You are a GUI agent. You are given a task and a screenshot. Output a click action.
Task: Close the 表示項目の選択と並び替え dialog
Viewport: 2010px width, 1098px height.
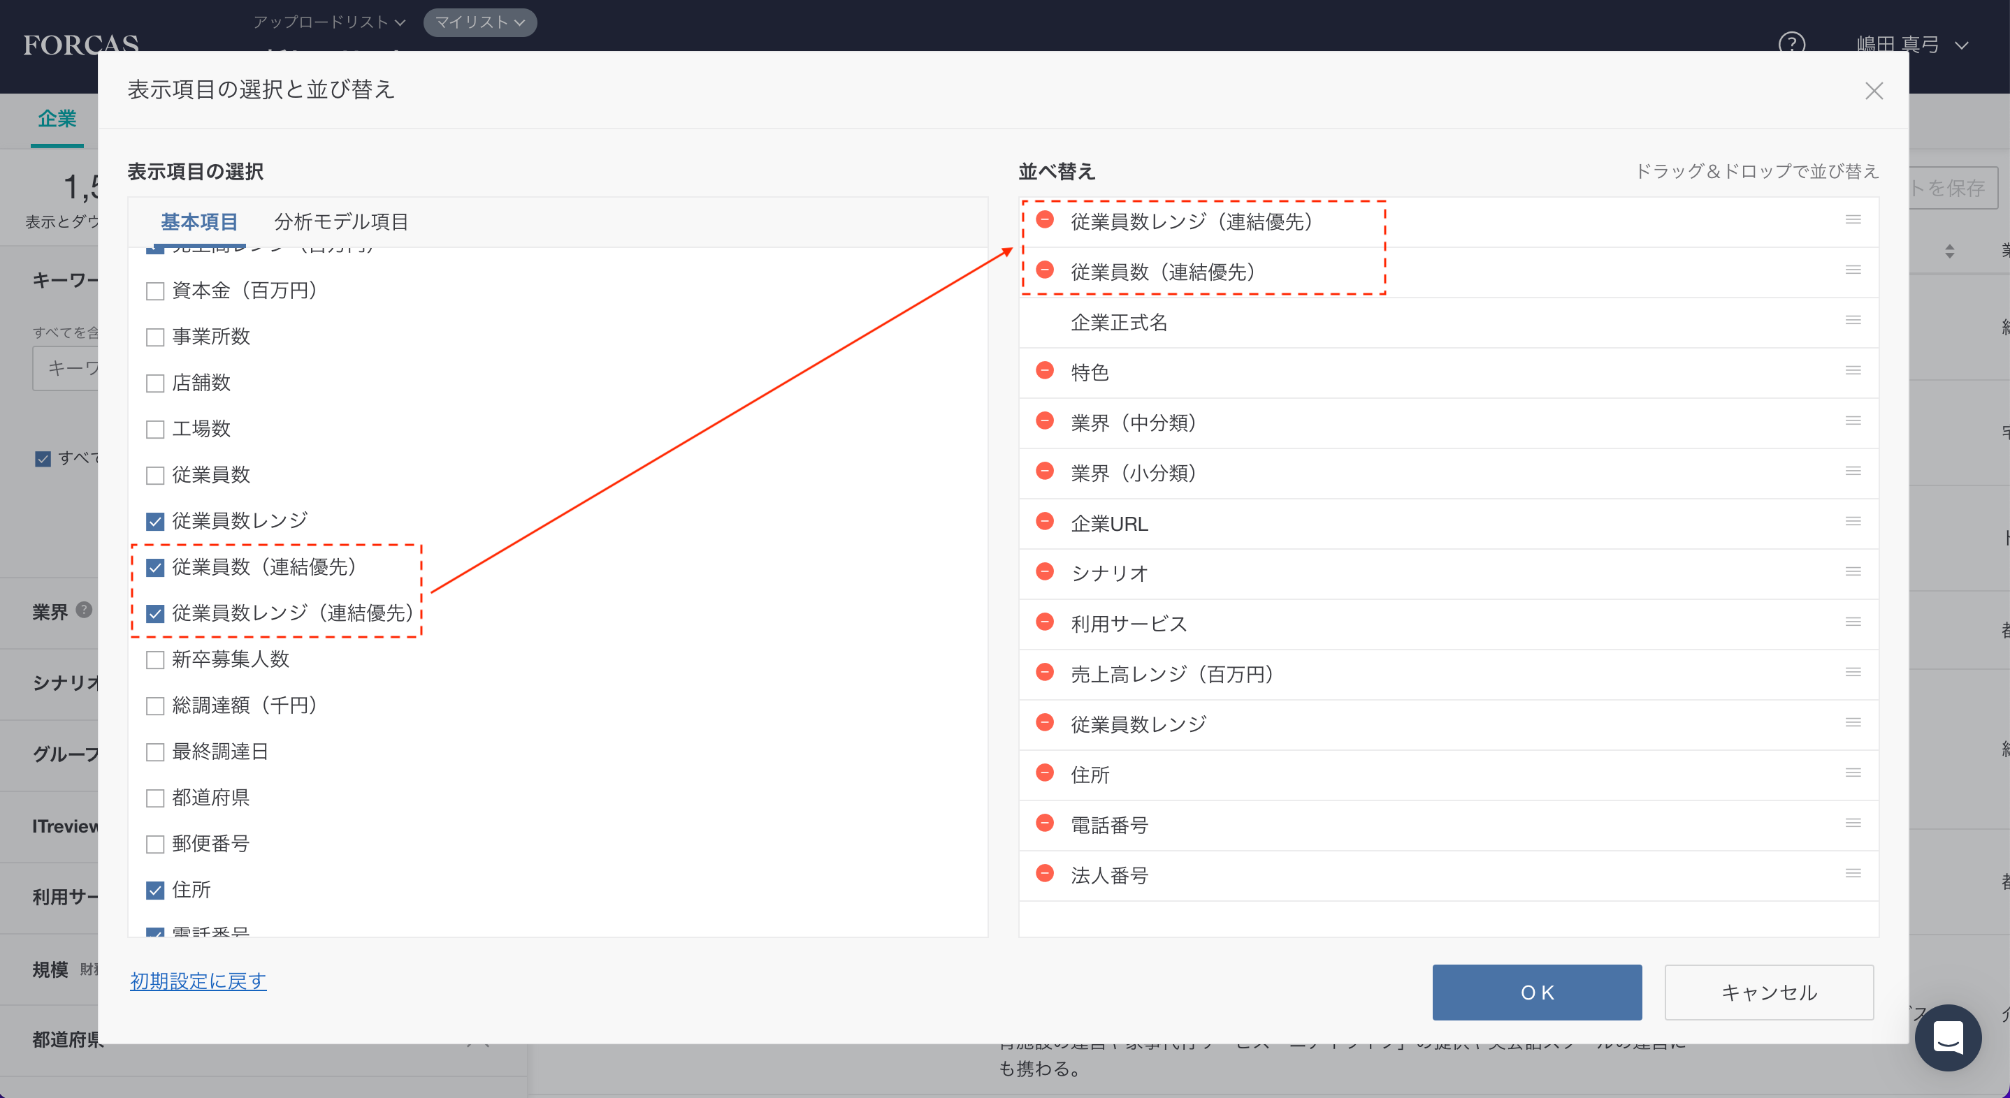(1874, 91)
